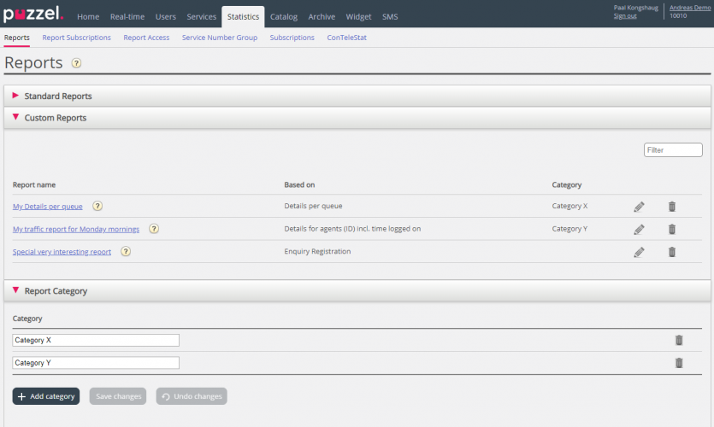Open the Real-time main menu tab

(127, 17)
